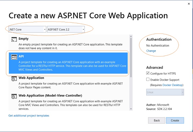Close the dialog with the X
The image size is (193, 132).
pyautogui.click(x=189, y=4)
